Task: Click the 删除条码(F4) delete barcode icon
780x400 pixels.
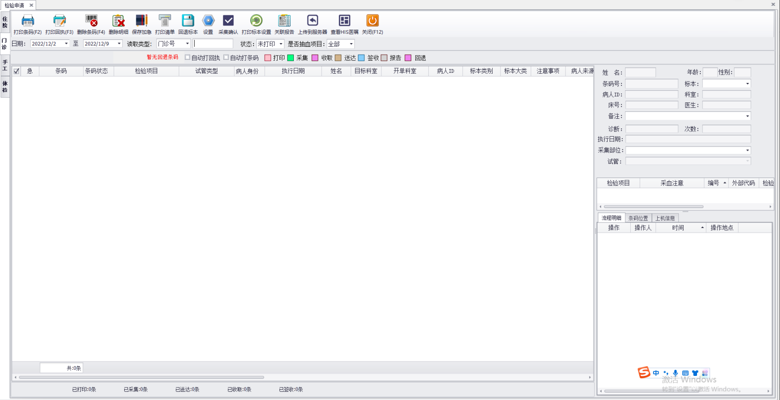Action: pyautogui.click(x=91, y=21)
